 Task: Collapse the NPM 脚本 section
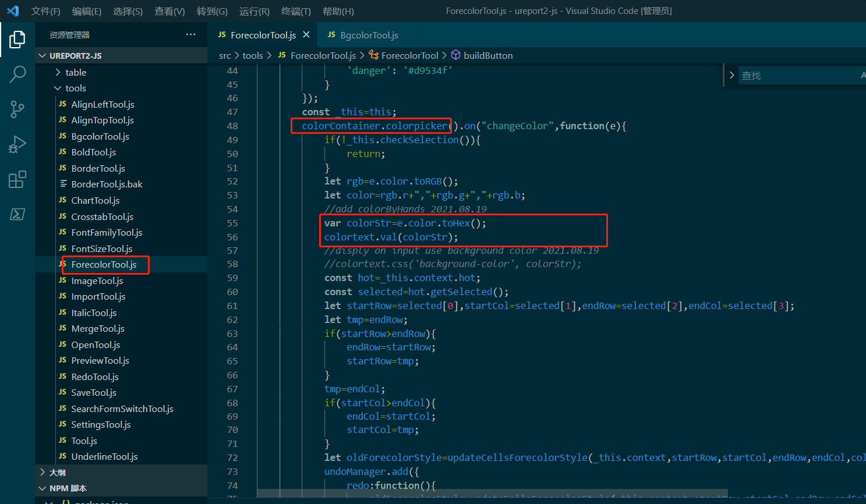click(x=121, y=488)
